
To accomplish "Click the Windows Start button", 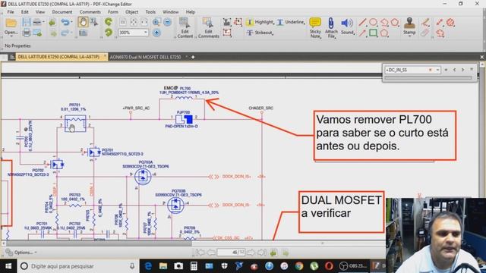I will (8, 266).
